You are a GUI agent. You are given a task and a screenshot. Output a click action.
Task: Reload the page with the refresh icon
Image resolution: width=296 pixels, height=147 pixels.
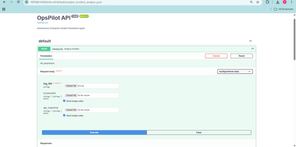[x=18, y=2]
